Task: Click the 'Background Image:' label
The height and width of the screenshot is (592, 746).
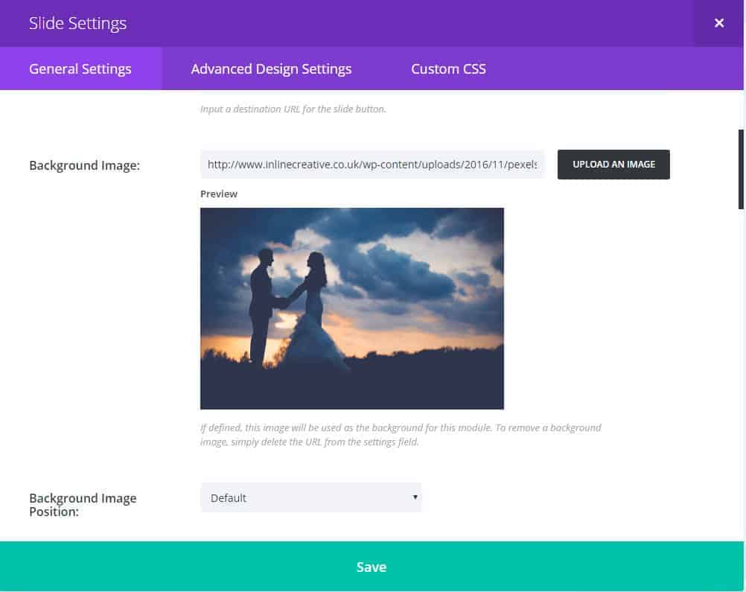Action: coord(85,165)
